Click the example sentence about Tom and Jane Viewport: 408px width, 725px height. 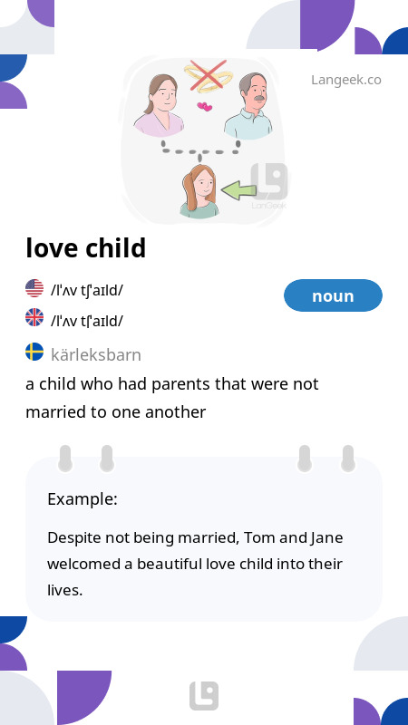click(x=195, y=564)
